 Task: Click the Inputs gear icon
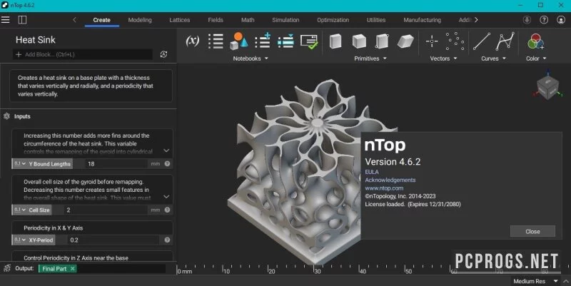pos(6,116)
